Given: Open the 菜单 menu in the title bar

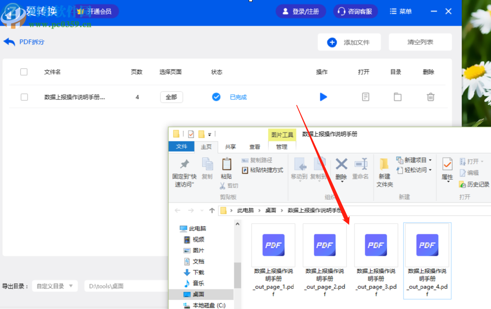Looking at the screenshot, I should click(x=400, y=11).
